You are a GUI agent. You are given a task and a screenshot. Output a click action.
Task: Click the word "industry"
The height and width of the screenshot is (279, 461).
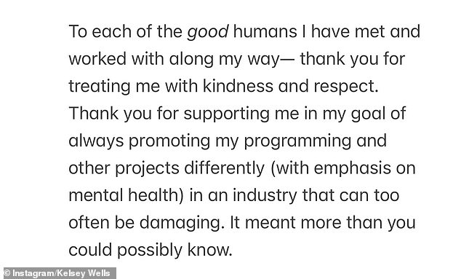click(265, 196)
